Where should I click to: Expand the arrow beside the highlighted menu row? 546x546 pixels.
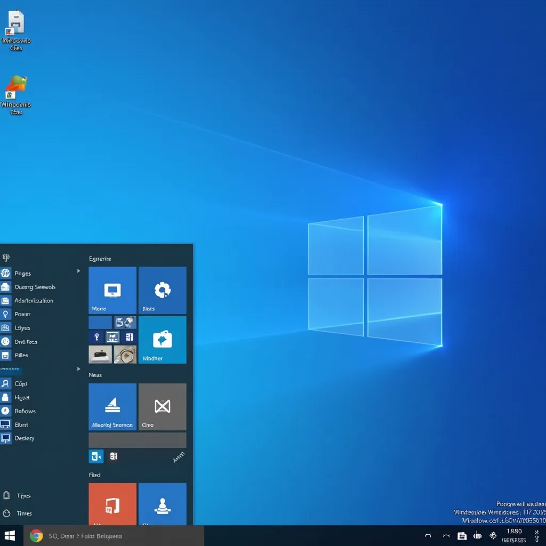tap(79, 368)
